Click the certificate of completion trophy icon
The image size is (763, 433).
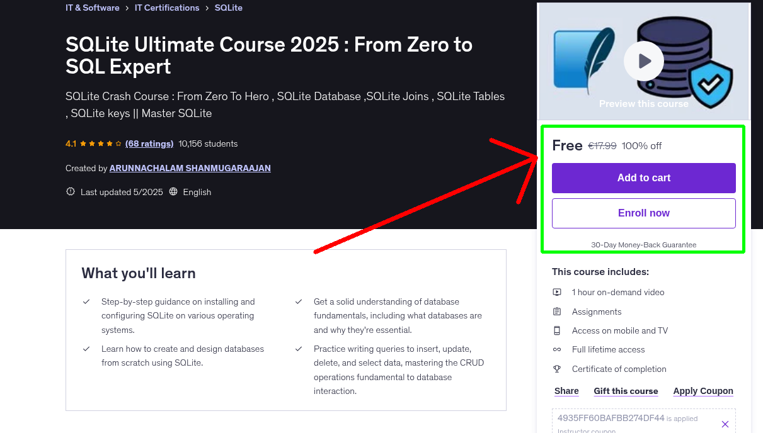pos(557,369)
